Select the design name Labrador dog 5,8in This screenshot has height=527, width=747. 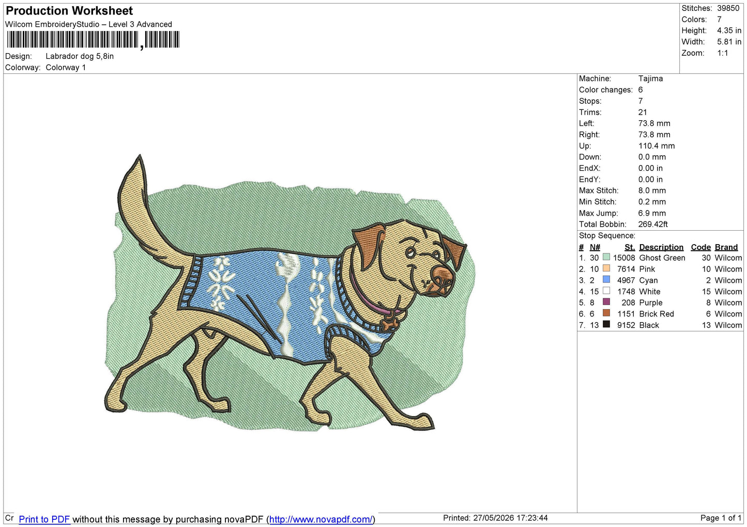[80, 56]
